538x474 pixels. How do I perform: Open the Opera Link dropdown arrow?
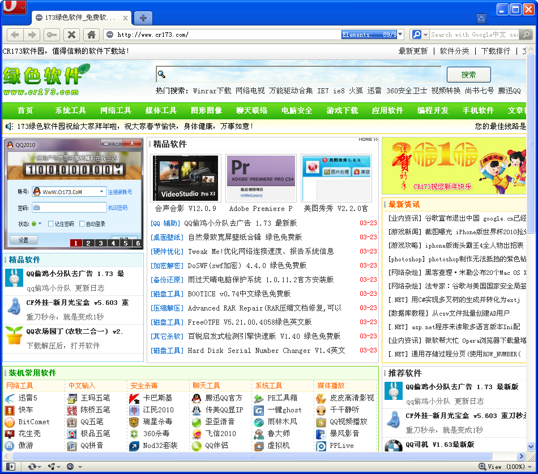click(39, 467)
